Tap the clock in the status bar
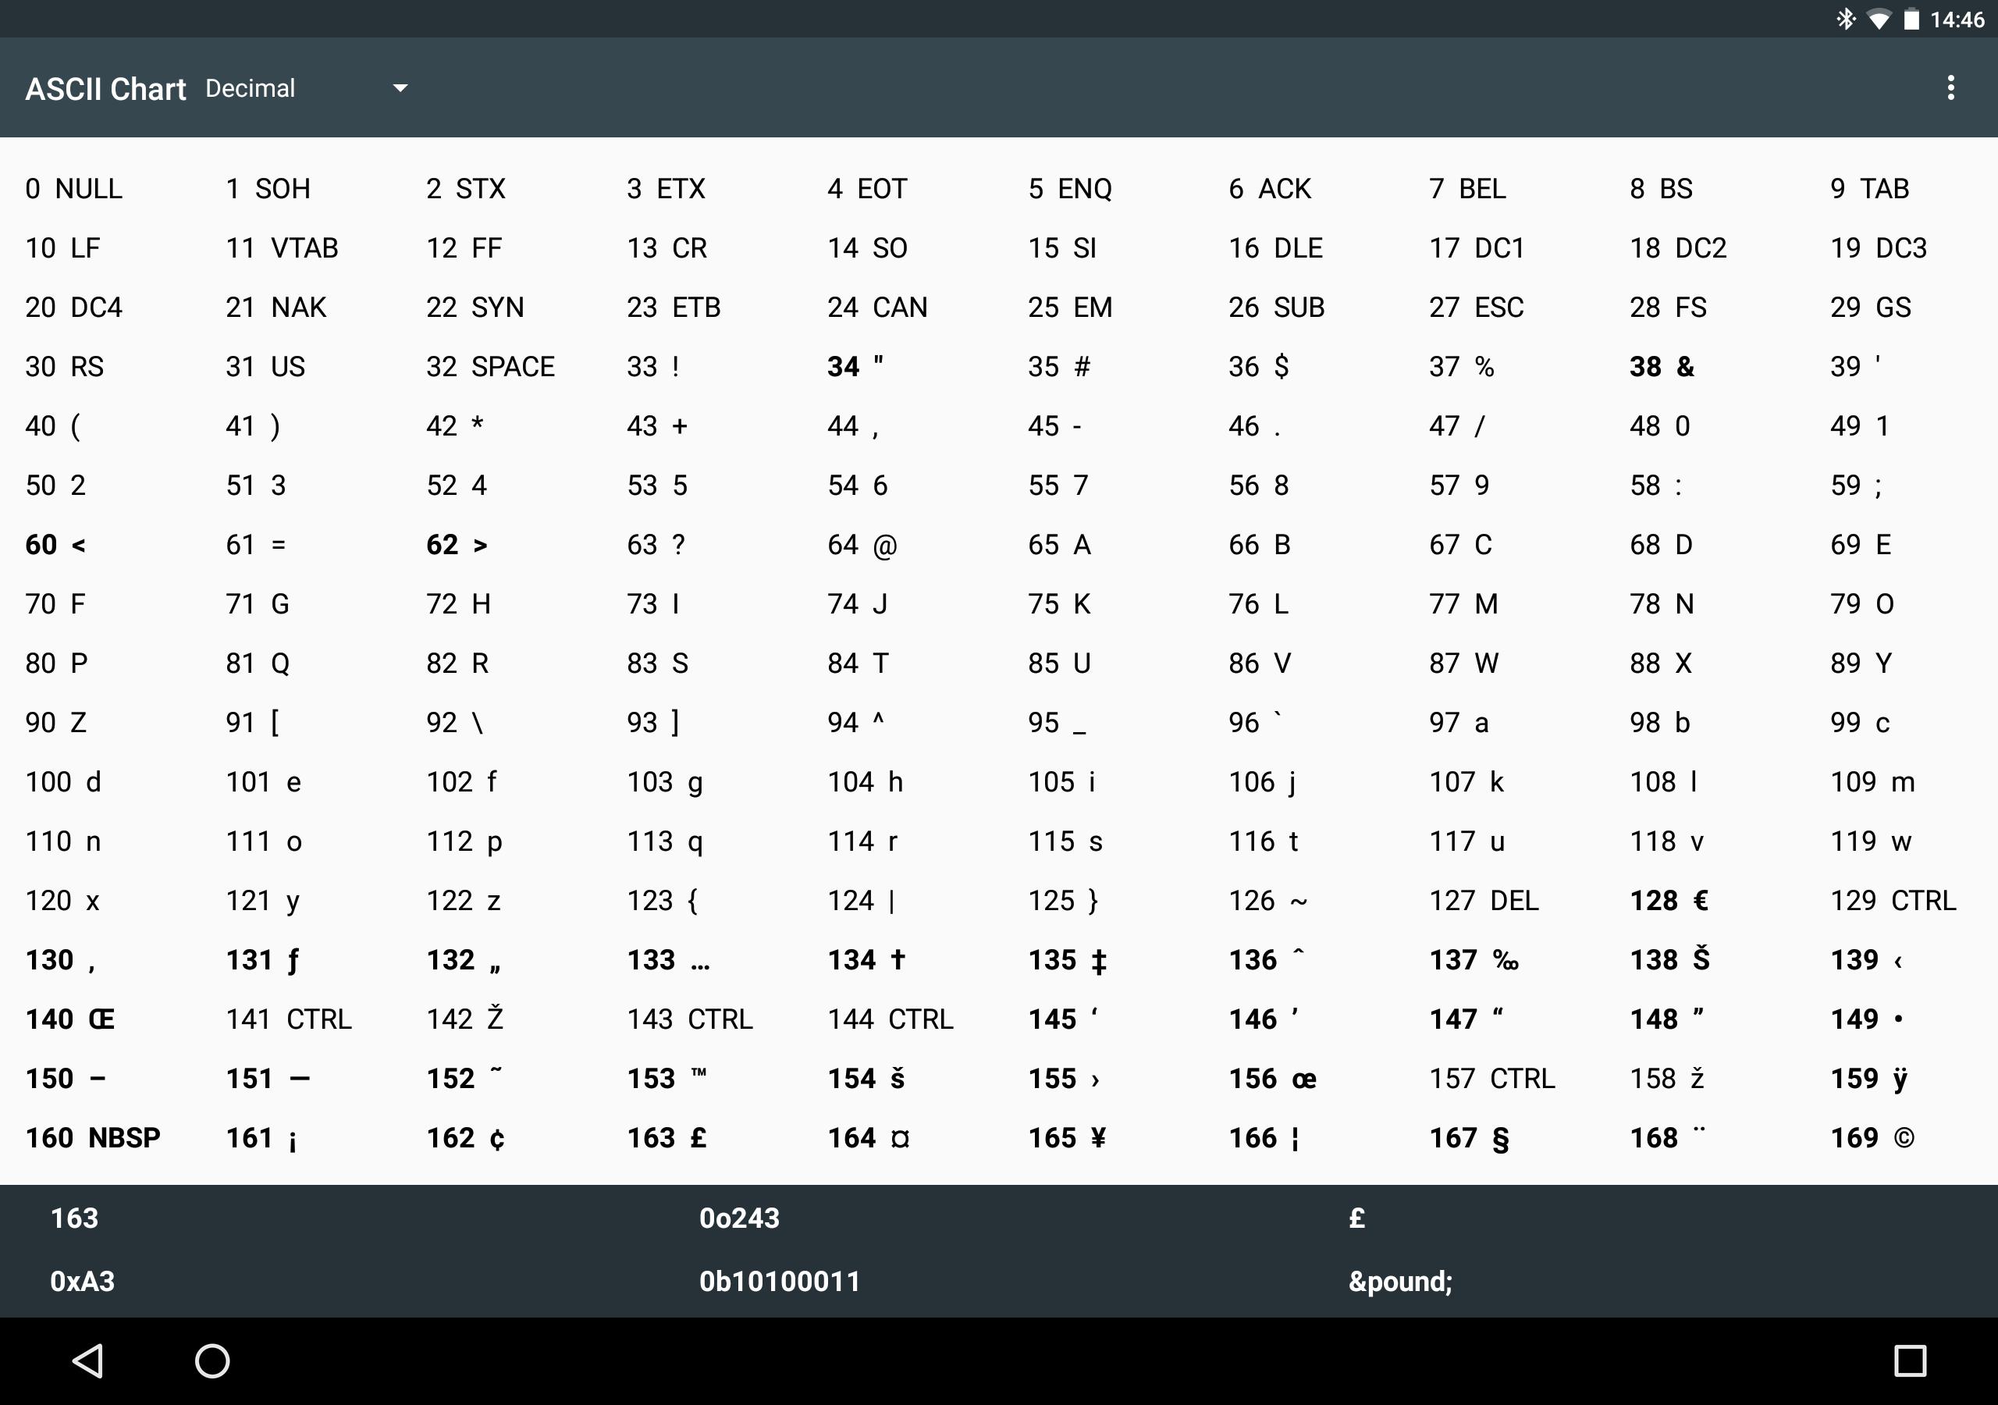 tap(1957, 18)
